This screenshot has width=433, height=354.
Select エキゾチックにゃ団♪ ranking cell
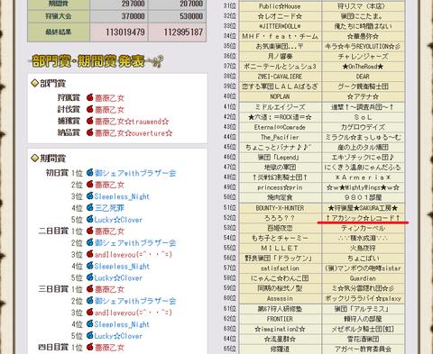click(x=363, y=158)
